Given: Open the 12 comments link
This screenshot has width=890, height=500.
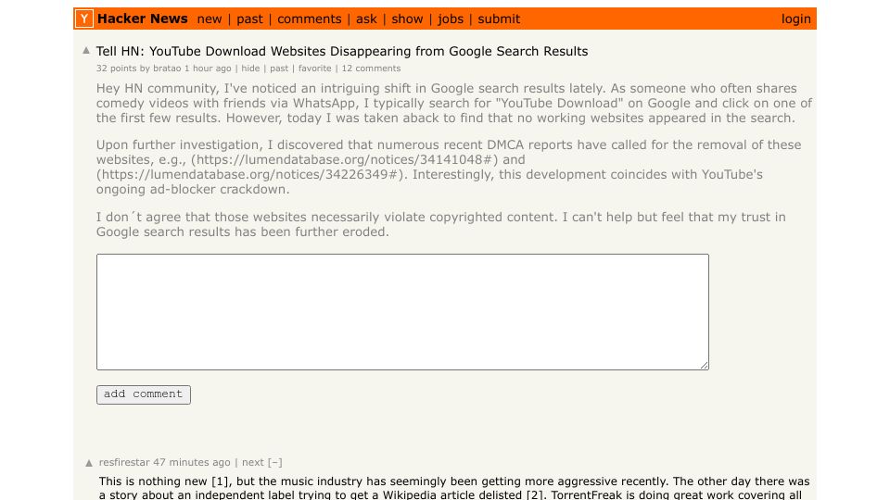Looking at the screenshot, I should pyautogui.click(x=371, y=68).
